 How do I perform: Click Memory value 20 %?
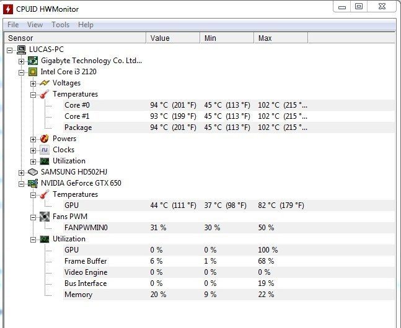point(158,295)
